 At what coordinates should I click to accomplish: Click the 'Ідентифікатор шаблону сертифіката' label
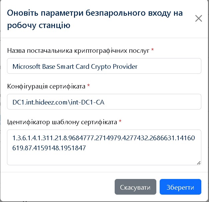(62, 122)
